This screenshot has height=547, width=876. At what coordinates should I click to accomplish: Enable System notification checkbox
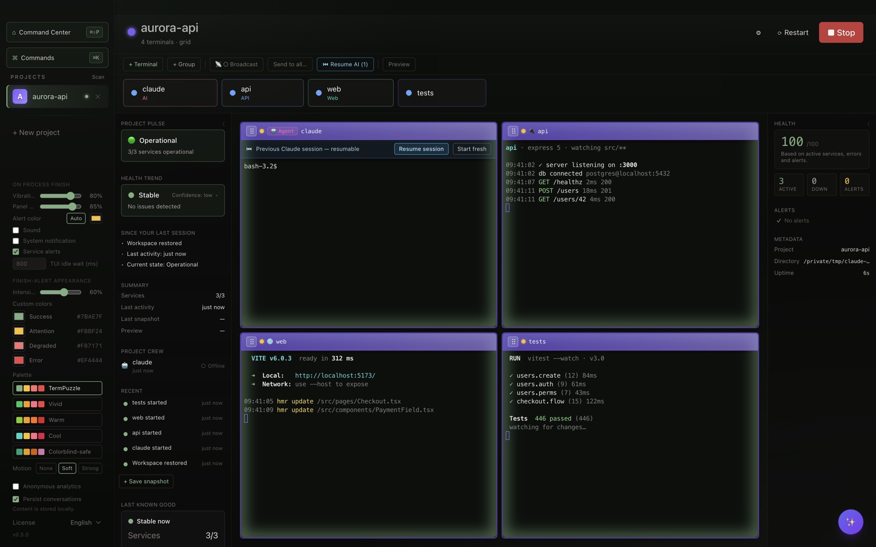16,241
